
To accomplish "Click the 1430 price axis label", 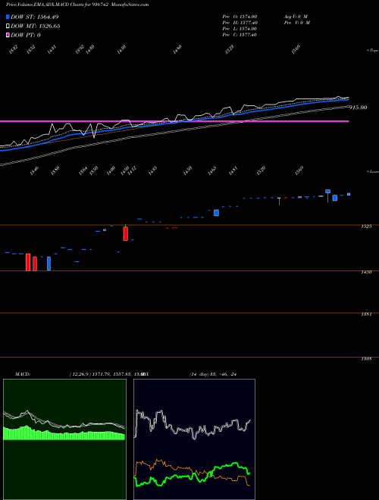I will 367,272.
